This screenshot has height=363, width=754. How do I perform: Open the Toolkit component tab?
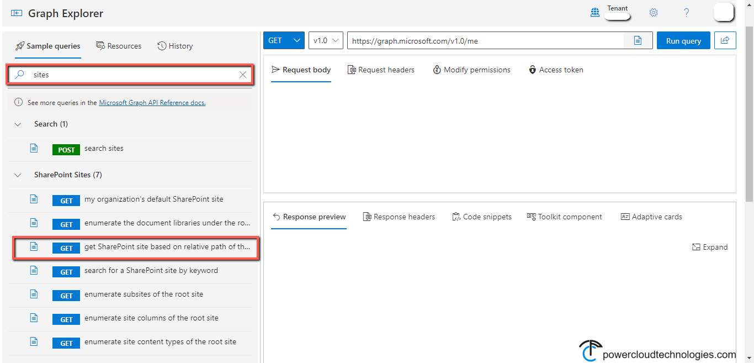564,217
